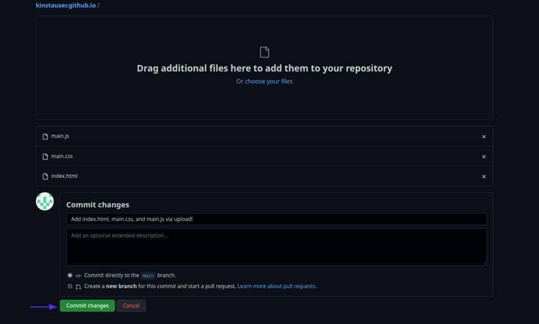Open the kinstauser.github.io repository link
539x324 pixels.
coord(65,5)
